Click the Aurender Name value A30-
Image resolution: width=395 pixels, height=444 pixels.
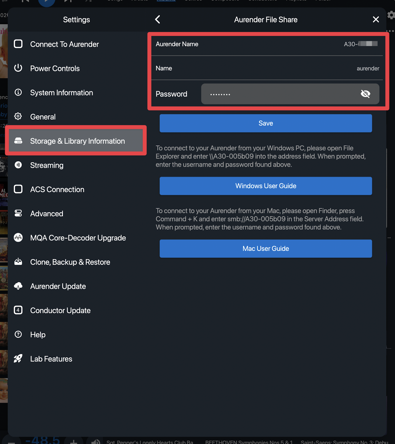coord(361,44)
